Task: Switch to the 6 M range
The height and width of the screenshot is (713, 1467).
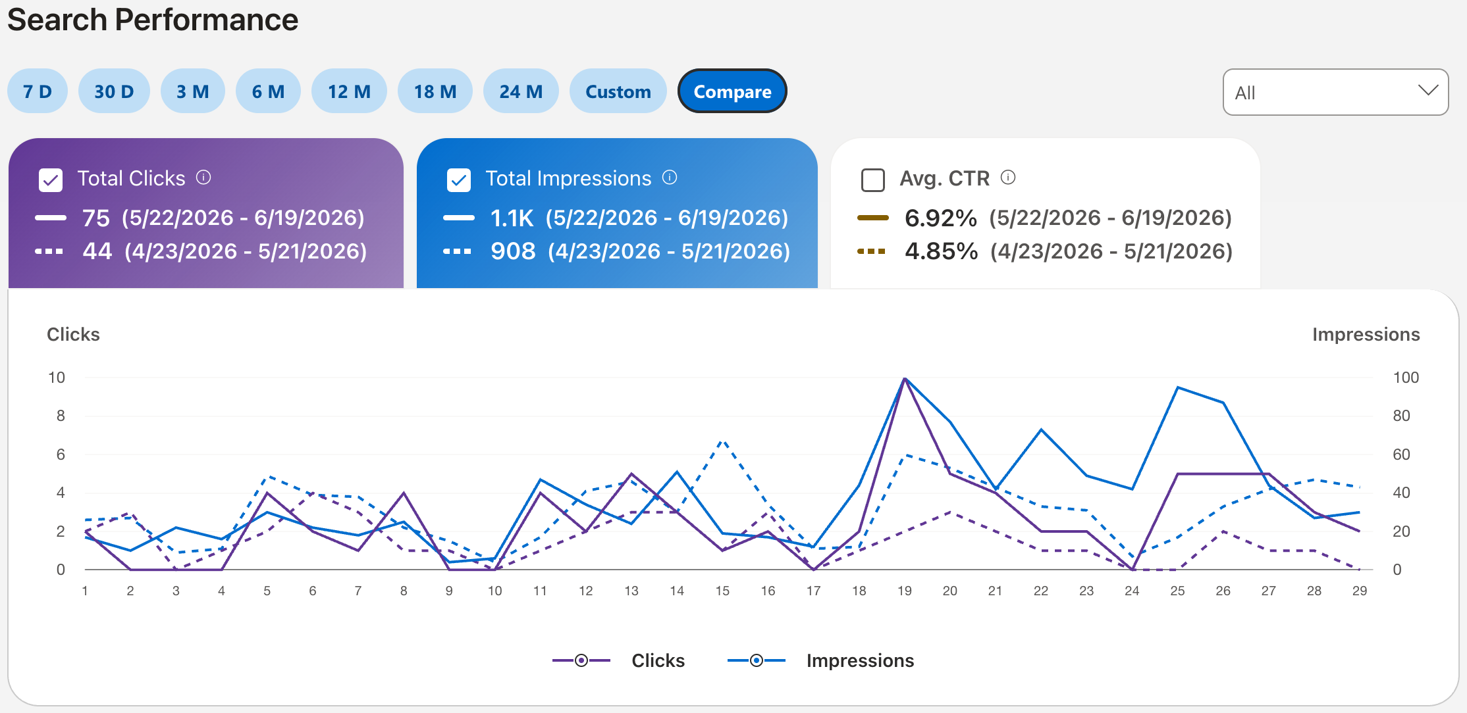Action: 269,91
